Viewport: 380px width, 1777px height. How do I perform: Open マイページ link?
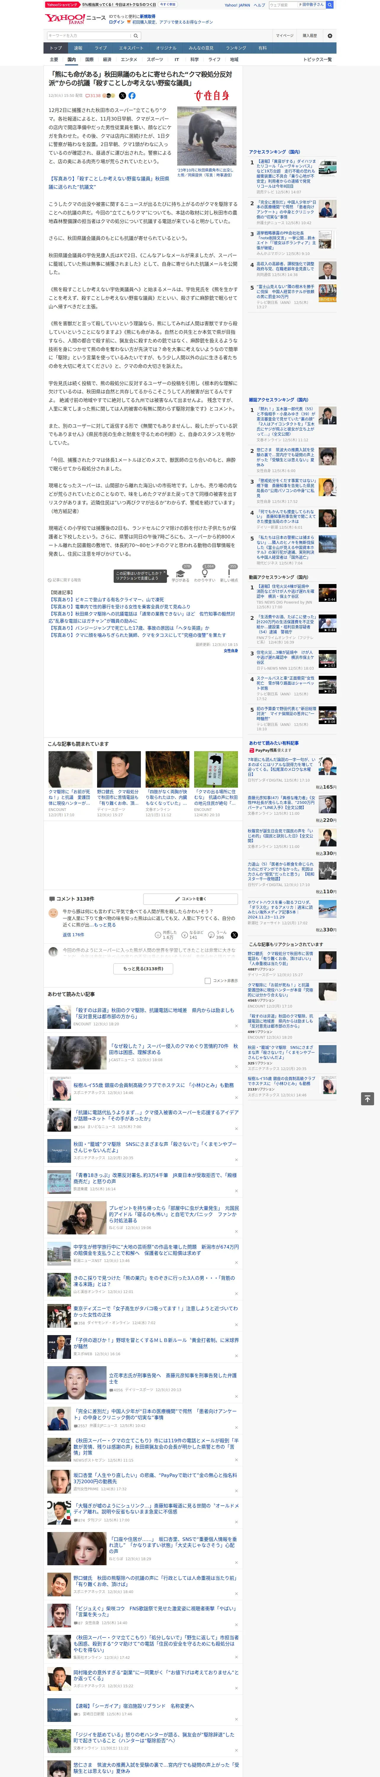pos(284,36)
